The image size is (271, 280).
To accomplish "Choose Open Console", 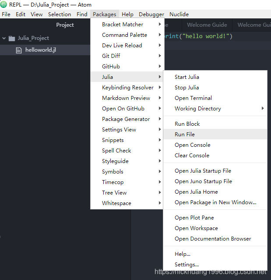I will 215,145.
